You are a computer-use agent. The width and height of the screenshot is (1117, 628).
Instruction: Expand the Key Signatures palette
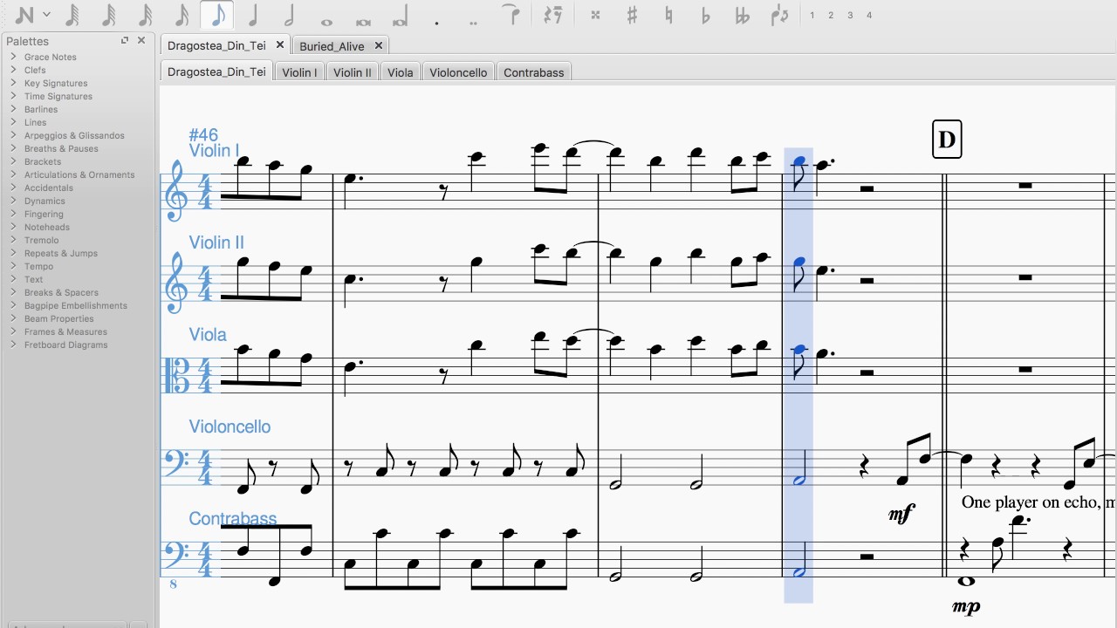point(13,83)
